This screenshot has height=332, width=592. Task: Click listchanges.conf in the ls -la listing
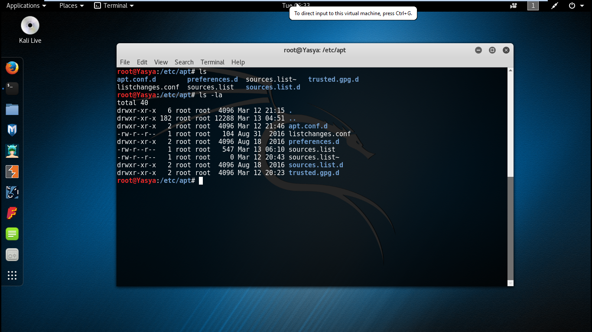click(320, 134)
